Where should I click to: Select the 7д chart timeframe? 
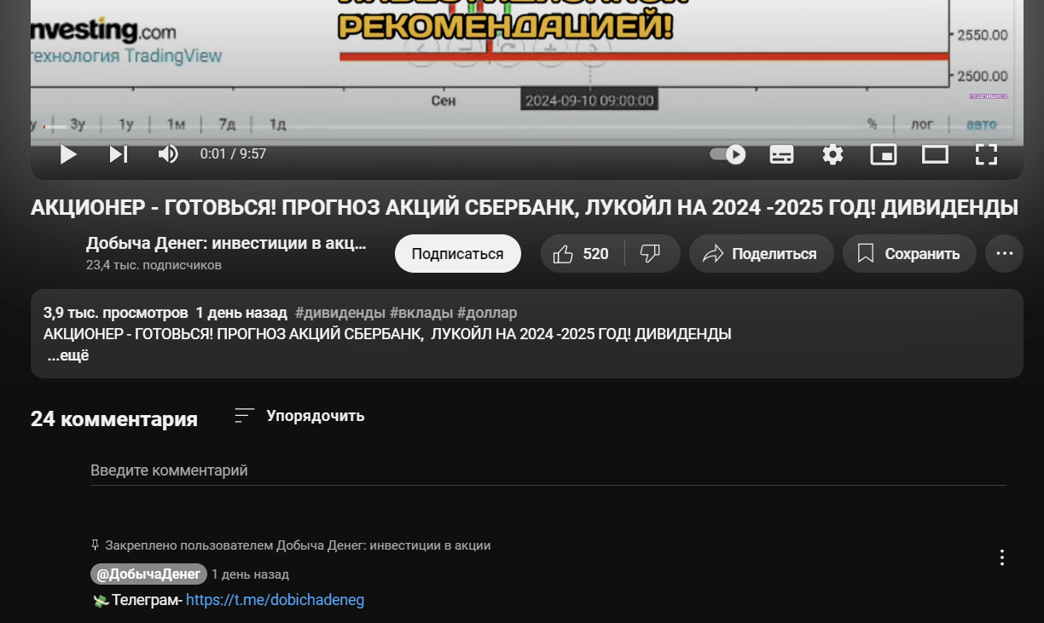point(227,124)
